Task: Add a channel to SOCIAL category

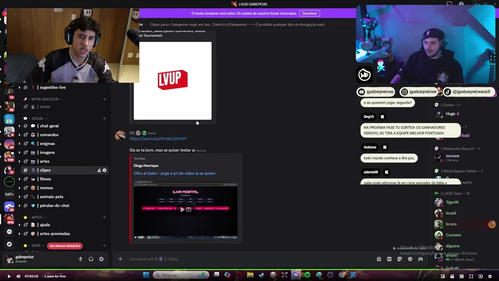Action: click(x=104, y=118)
